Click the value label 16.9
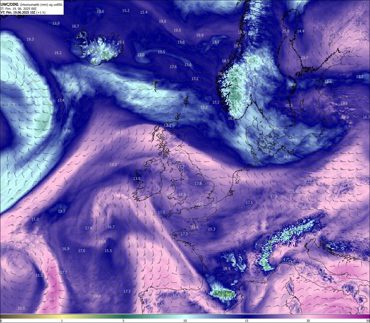The width and height of the screenshot is (370, 323). click(x=66, y=249)
